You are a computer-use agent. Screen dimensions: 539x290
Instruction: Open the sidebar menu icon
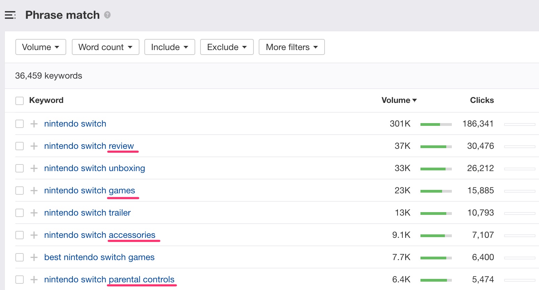click(10, 15)
